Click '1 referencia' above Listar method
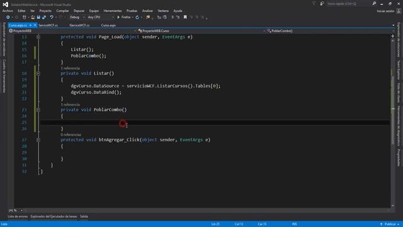This screenshot has height=227, width=403. pos(70,68)
